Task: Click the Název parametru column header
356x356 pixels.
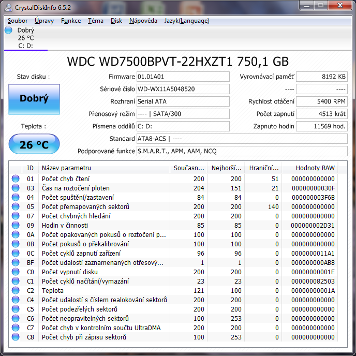Action: pos(104,168)
